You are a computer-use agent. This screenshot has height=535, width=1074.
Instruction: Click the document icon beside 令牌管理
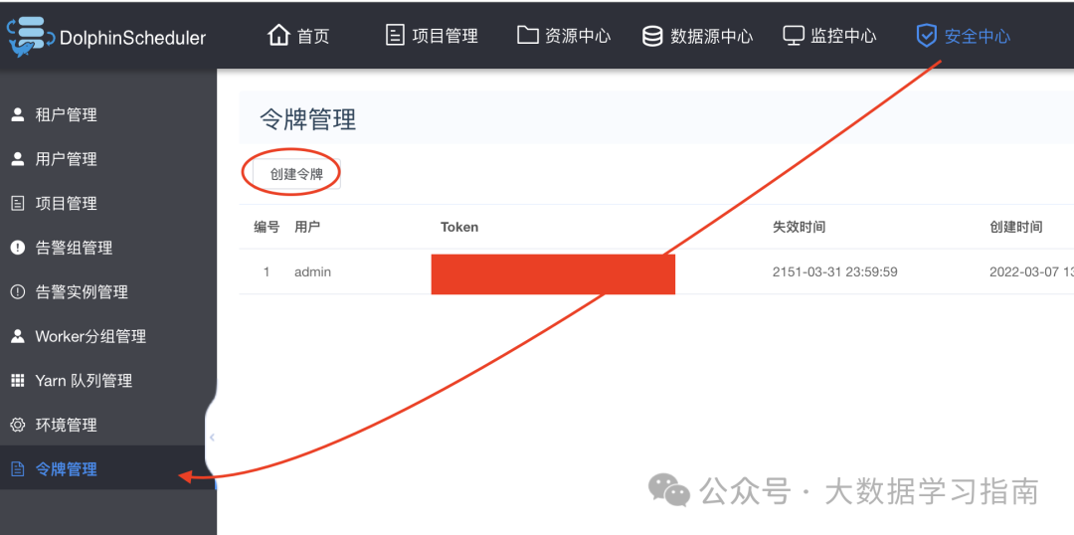[18, 469]
